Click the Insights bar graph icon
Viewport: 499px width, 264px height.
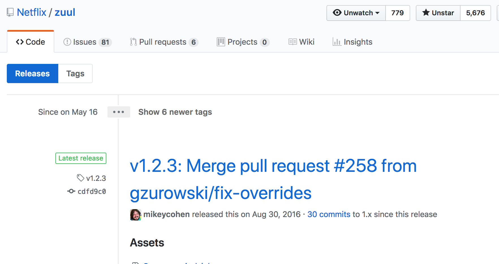pos(337,42)
